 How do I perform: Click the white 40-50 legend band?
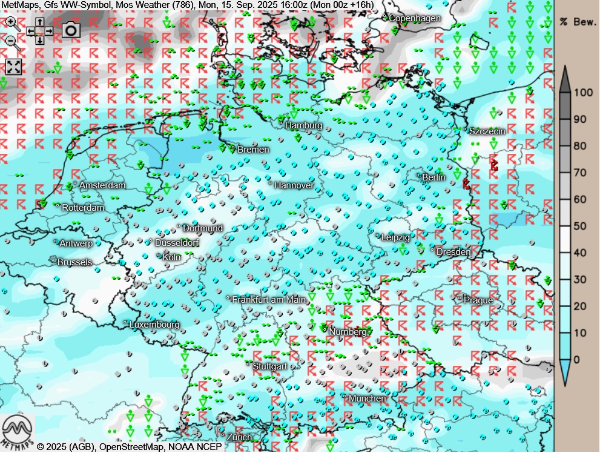pyautogui.click(x=564, y=239)
